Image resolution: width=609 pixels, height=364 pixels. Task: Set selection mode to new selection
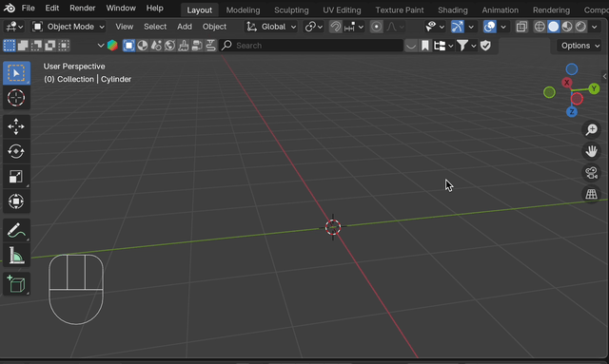click(10, 46)
